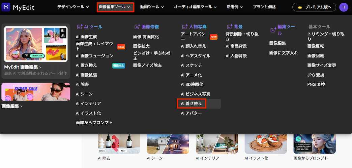
Task: Click the AI ツール category sparkle icon
Action: (80, 27)
